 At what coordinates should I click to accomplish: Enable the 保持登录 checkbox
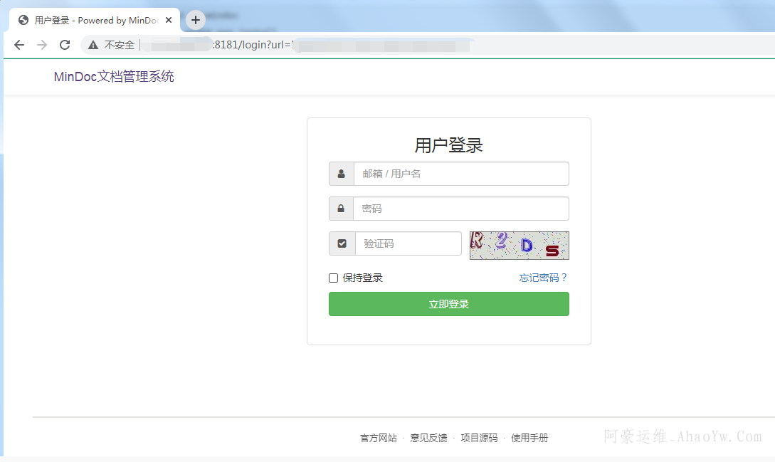click(333, 278)
